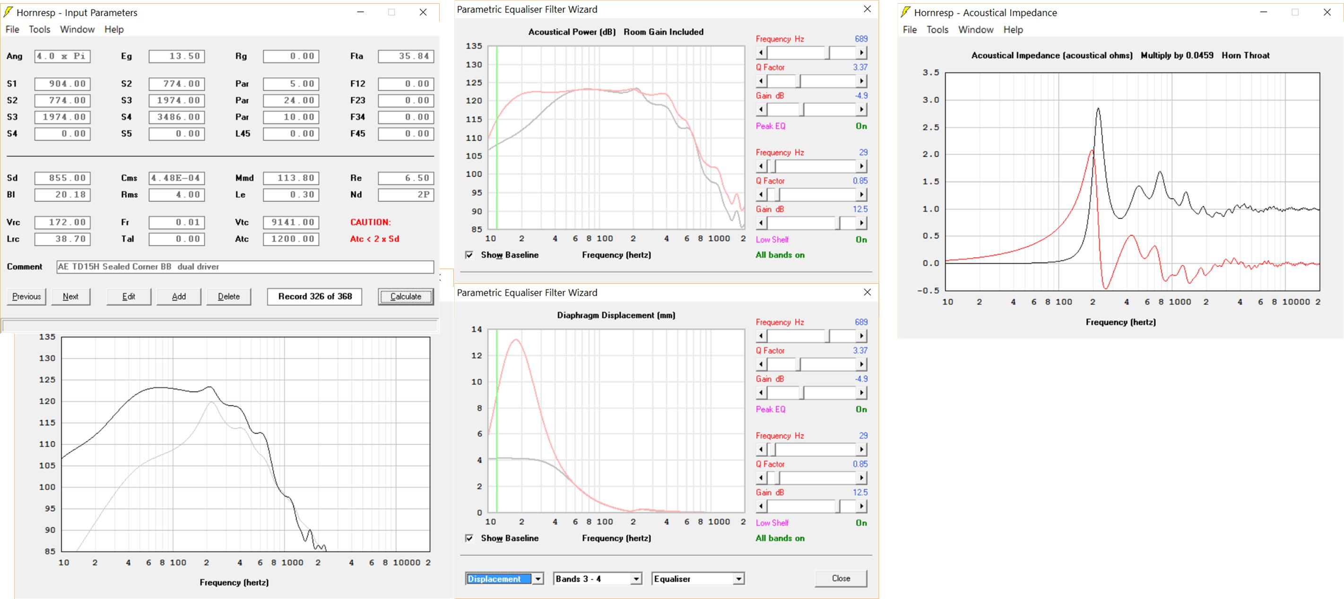The width and height of the screenshot is (1344, 599).
Task: Click the Ang field showing 4.0 x Pi
Action: tap(62, 56)
